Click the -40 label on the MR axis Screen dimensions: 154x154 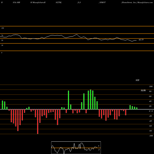(x=150, y=121)
